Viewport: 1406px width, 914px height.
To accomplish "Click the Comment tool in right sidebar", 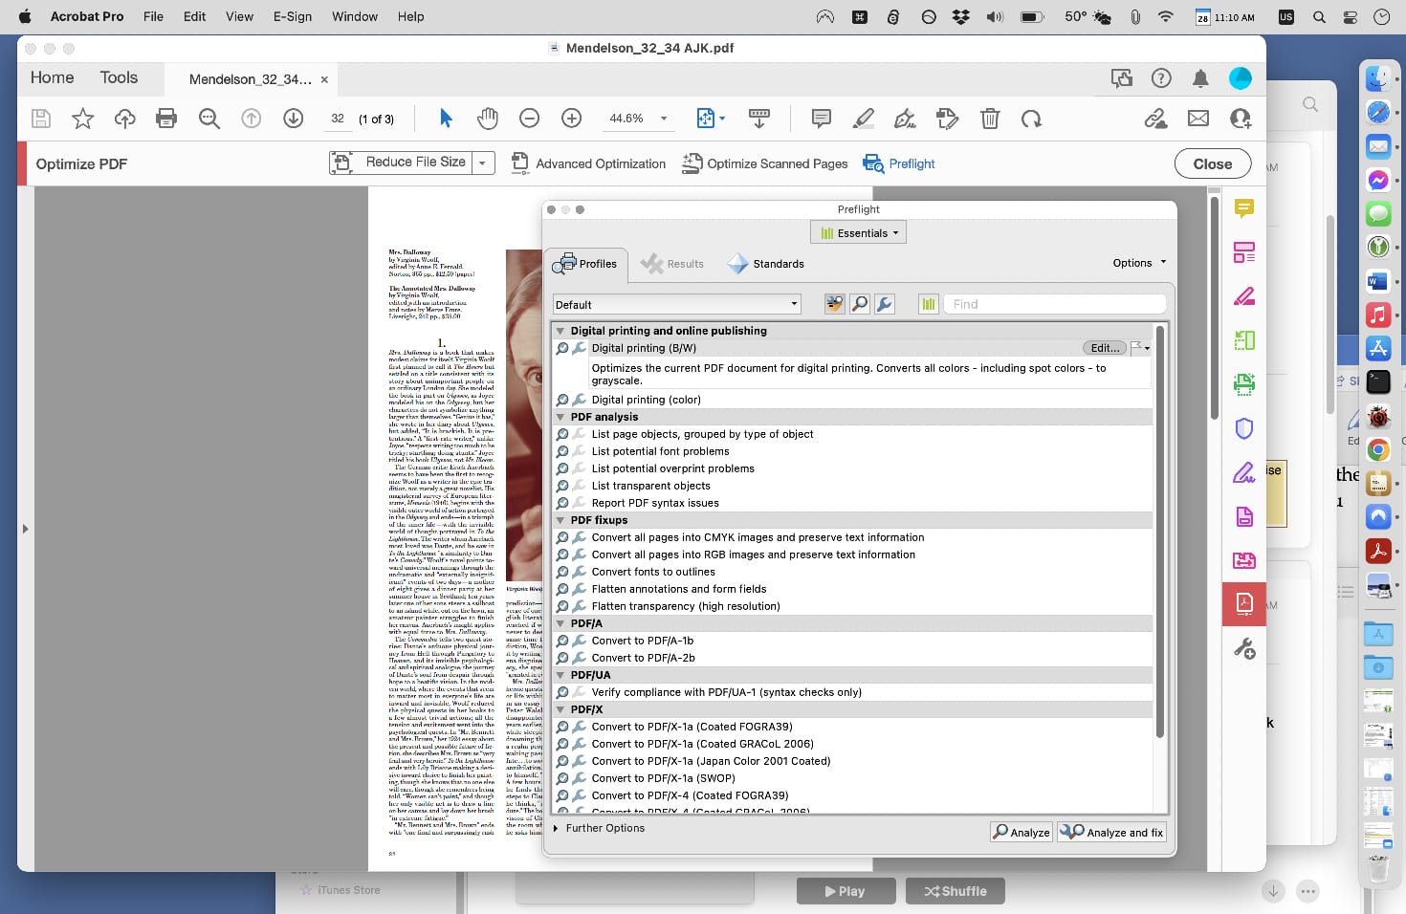I will click(x=1243, y=208).
